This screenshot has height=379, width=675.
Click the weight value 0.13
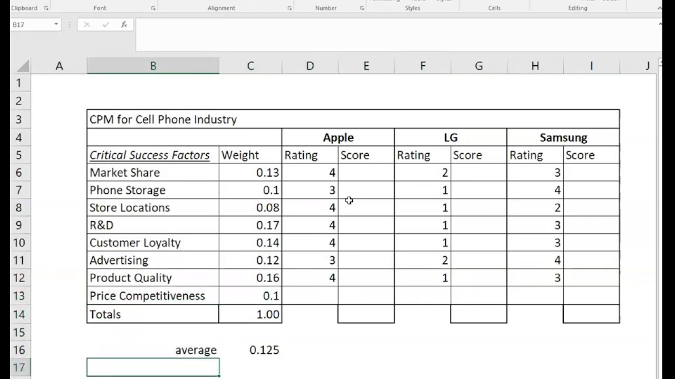point(250,173)
